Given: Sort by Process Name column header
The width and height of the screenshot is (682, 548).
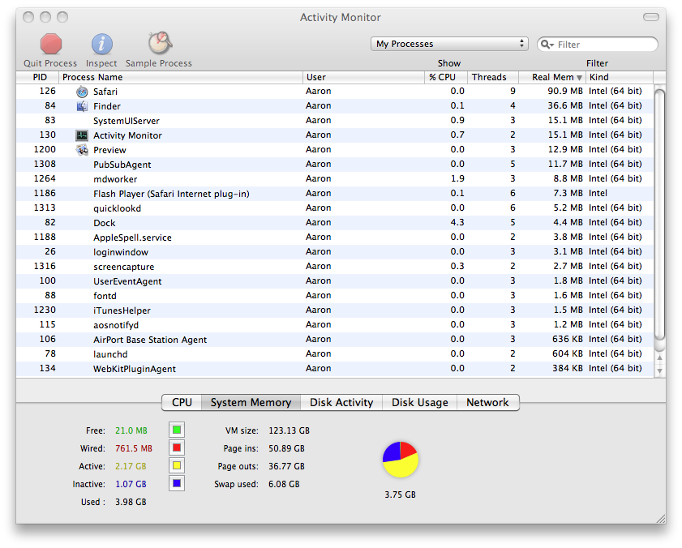Looking at the screenshot, I should (x=181, y=77).
